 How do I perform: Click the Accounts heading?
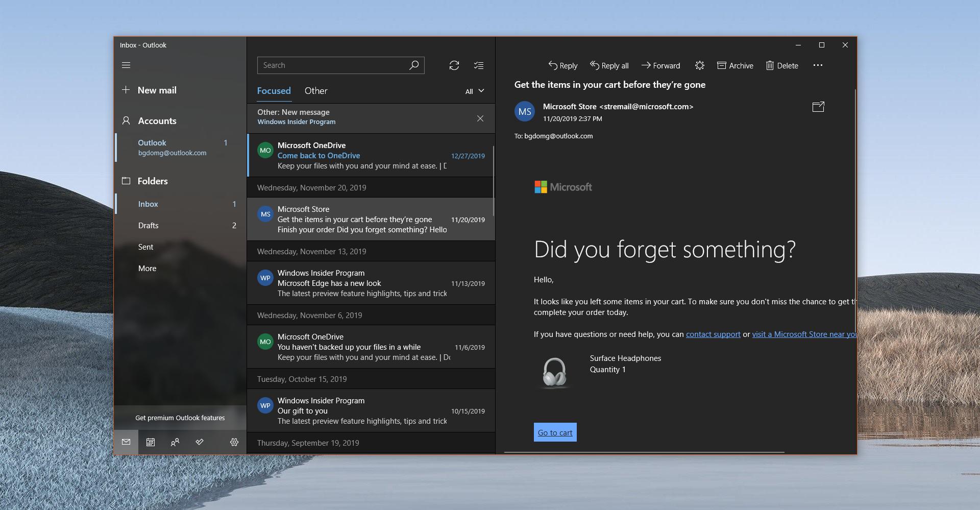(x=157, y=121)
